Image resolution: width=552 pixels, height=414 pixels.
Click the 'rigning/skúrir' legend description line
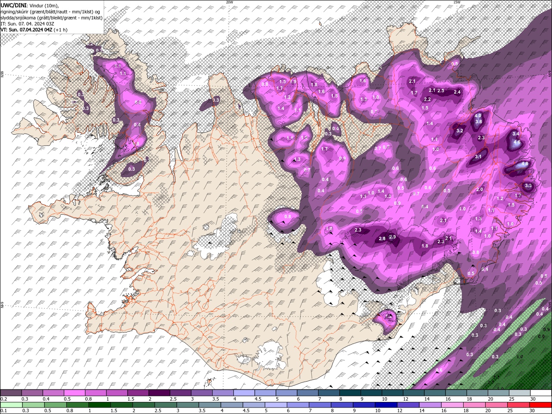pos(50,12)
